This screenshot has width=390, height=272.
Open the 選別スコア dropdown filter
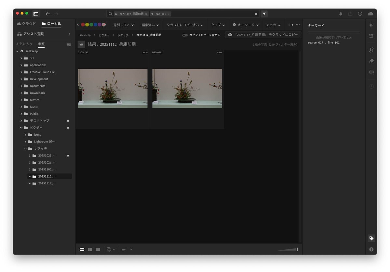pyautogui.click(x=123, y=25)
